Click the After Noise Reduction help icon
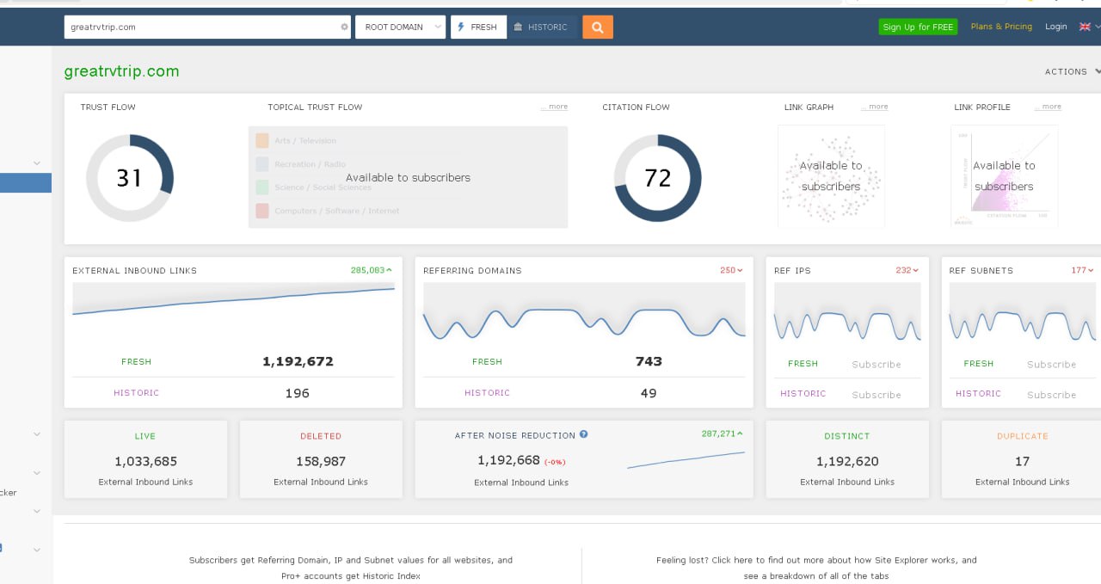 583,434
